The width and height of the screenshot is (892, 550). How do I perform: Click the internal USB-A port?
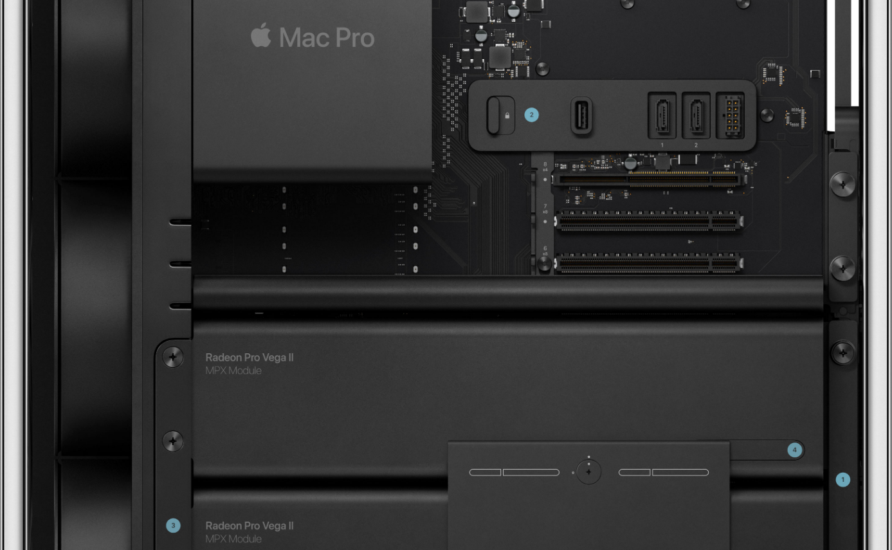click(581, 116)
